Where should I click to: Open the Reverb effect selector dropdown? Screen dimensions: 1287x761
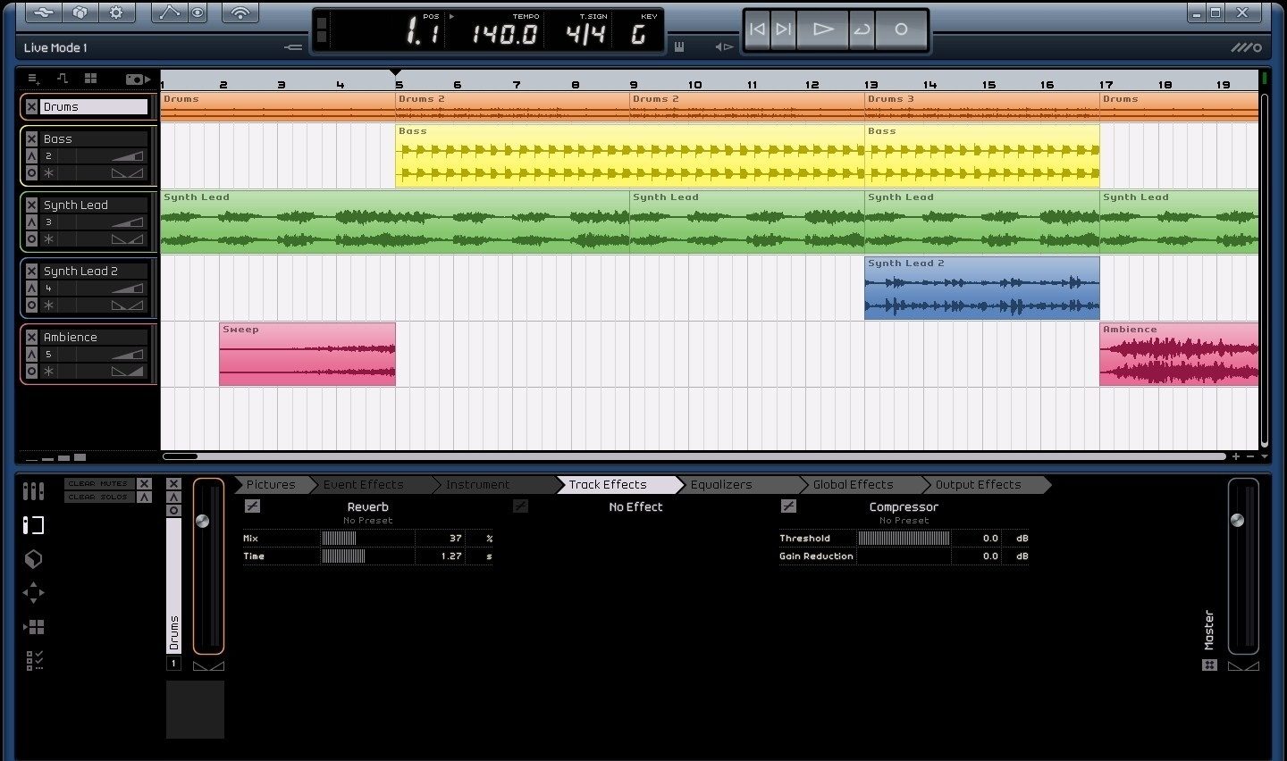(x=368, y=506)
